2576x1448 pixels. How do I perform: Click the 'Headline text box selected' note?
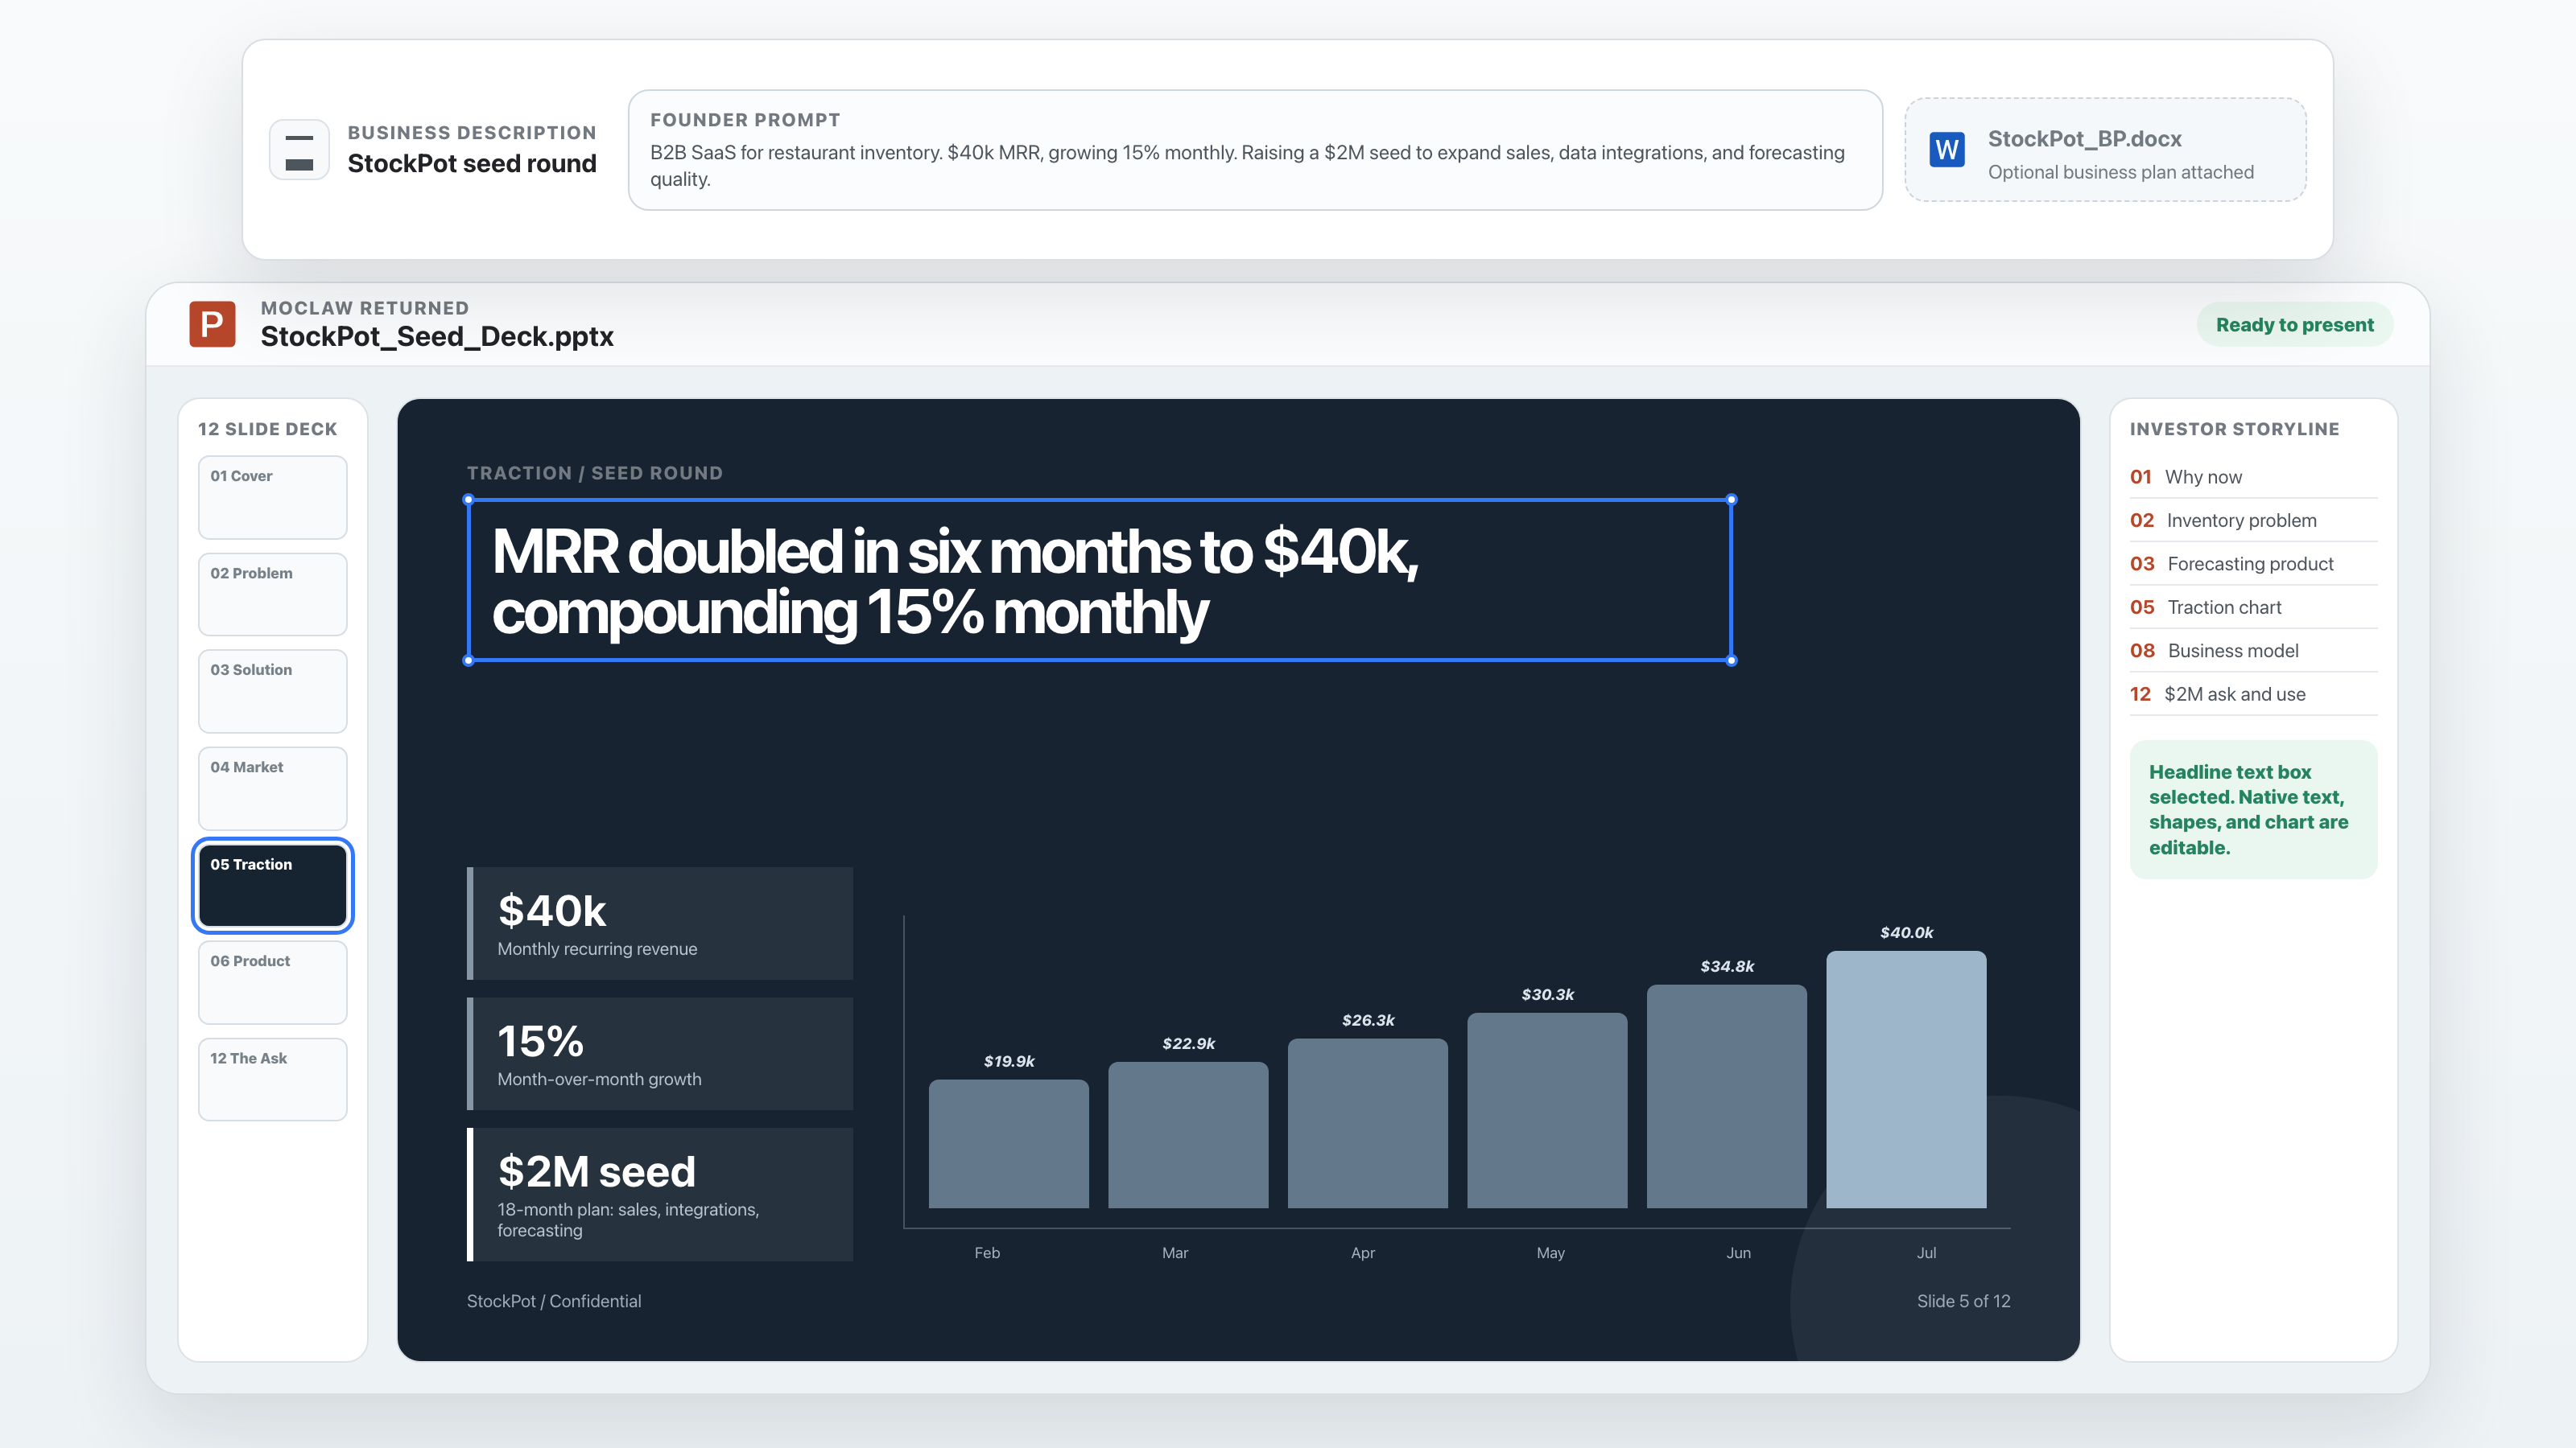[2253, 809]
